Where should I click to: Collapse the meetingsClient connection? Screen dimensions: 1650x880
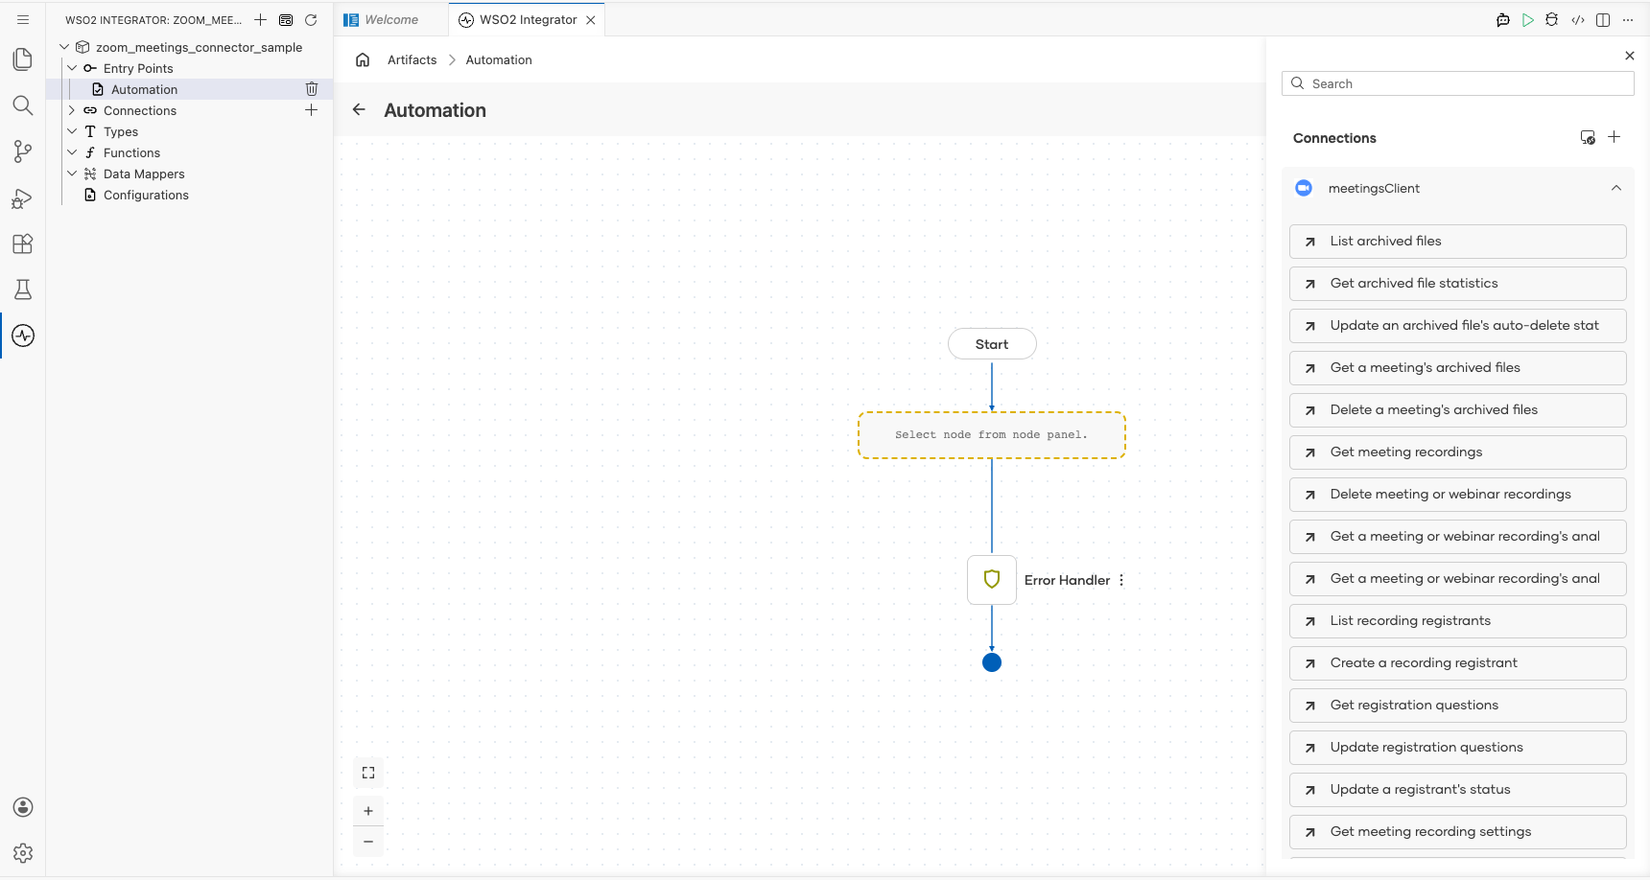(x=1616, y=188)
